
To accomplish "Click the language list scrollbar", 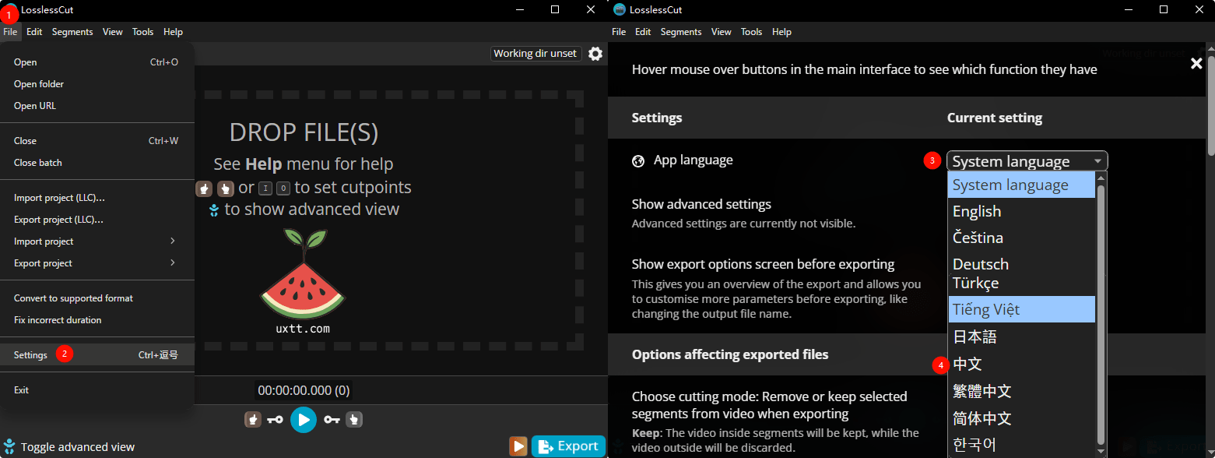I will 1101,312.
